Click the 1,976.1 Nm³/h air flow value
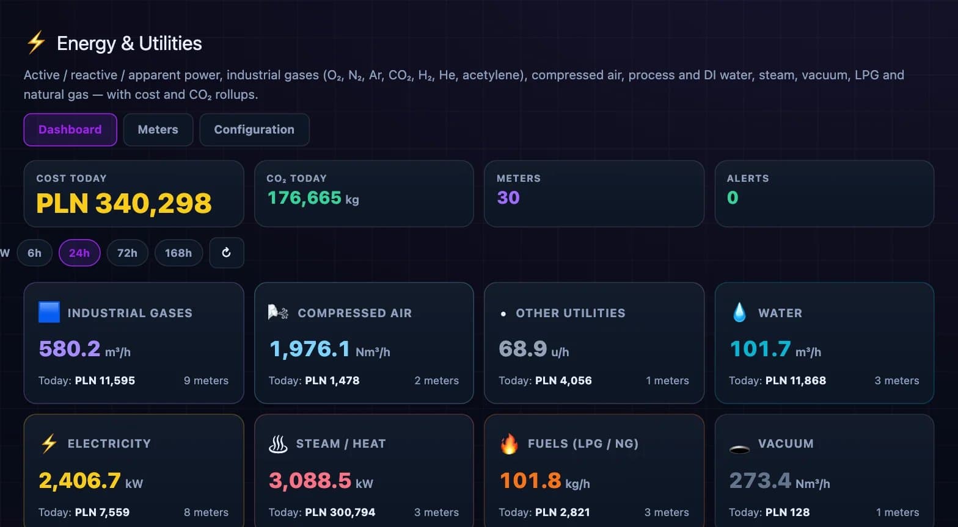958x527 pixels. click(x=330, y=349)
